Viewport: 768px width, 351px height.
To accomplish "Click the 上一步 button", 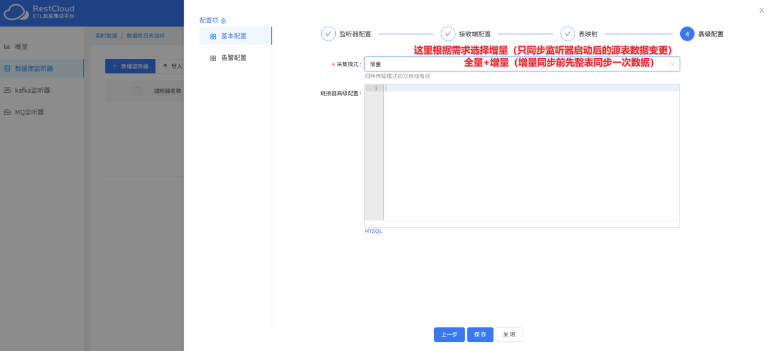I will [449, 335].
